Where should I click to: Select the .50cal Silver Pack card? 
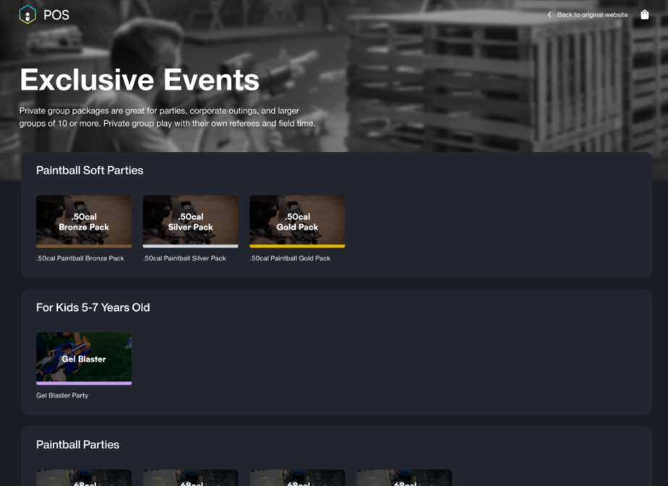click(190, 221)
